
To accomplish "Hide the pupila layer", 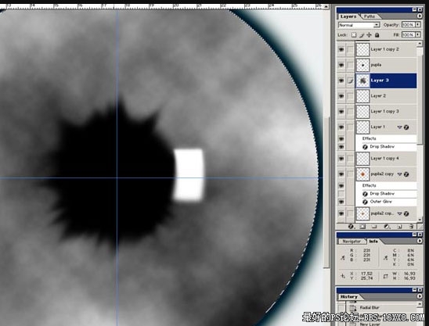I will point(341,65).
